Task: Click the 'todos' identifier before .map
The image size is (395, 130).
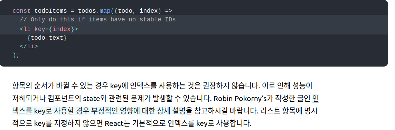Action: (x=87, y=11)
